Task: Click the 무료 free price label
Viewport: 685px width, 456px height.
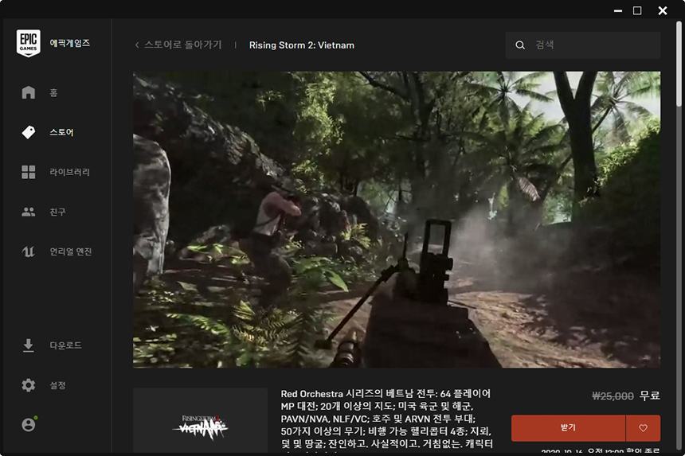Action: (x=650, y=396)
